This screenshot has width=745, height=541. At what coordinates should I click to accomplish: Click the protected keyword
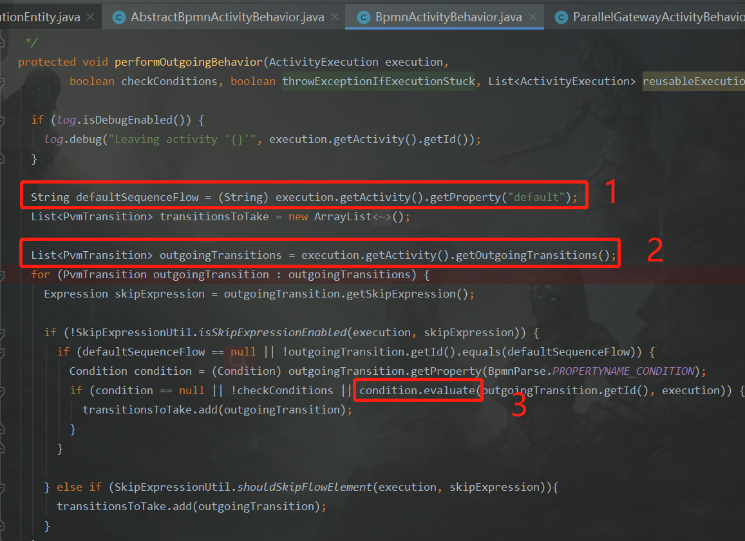pos(47,62)
